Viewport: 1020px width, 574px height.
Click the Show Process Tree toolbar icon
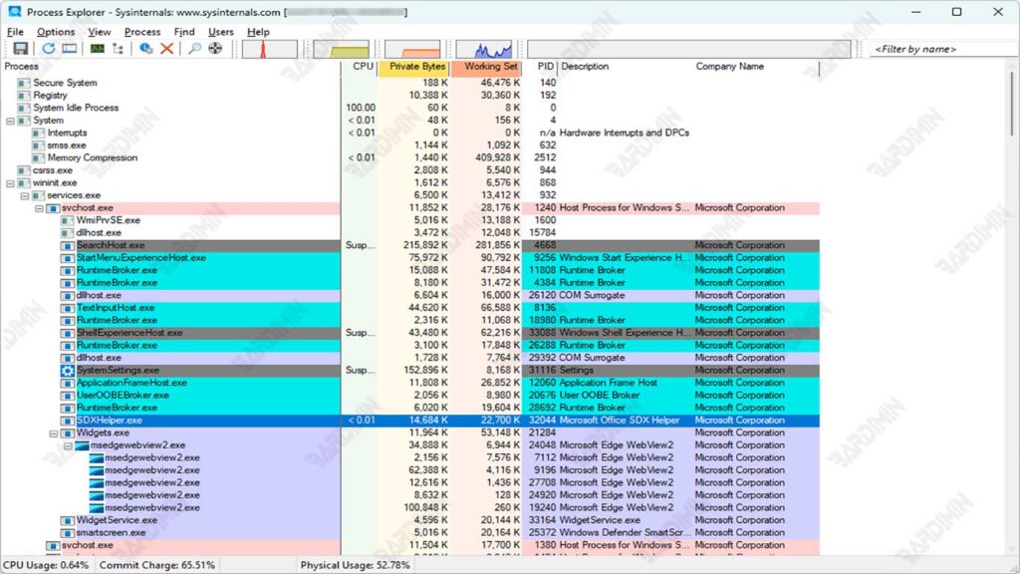pyautogui.click(x=118, y=49)
